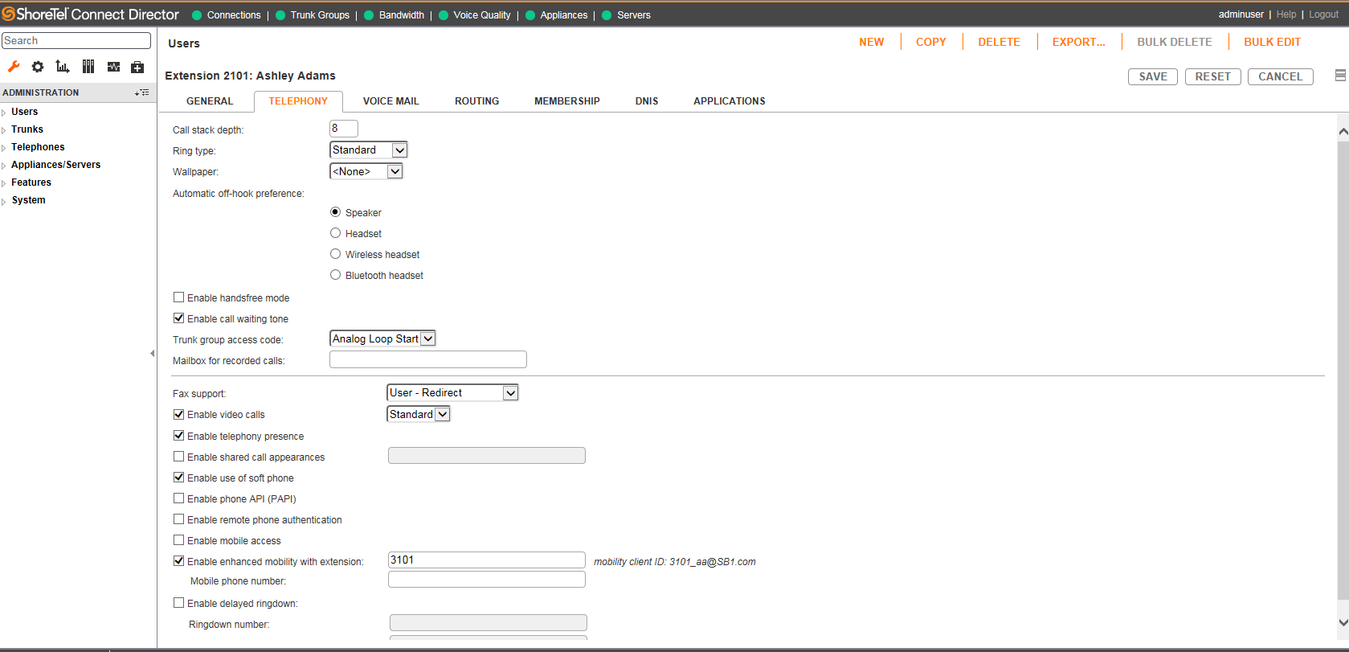Image resolution: width=1349 pixels, height=652 pixels.
Task: Open the gear settings icon in sidebar
Action: (x=38, y=67)
